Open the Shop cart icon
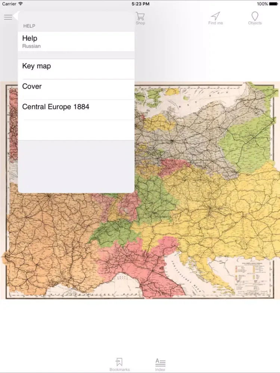The width and height of the screenshot is (280, 373). click(x=140, y=18)
